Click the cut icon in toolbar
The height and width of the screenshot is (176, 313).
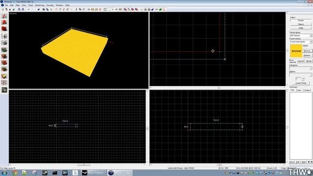(x=76, y=9)
